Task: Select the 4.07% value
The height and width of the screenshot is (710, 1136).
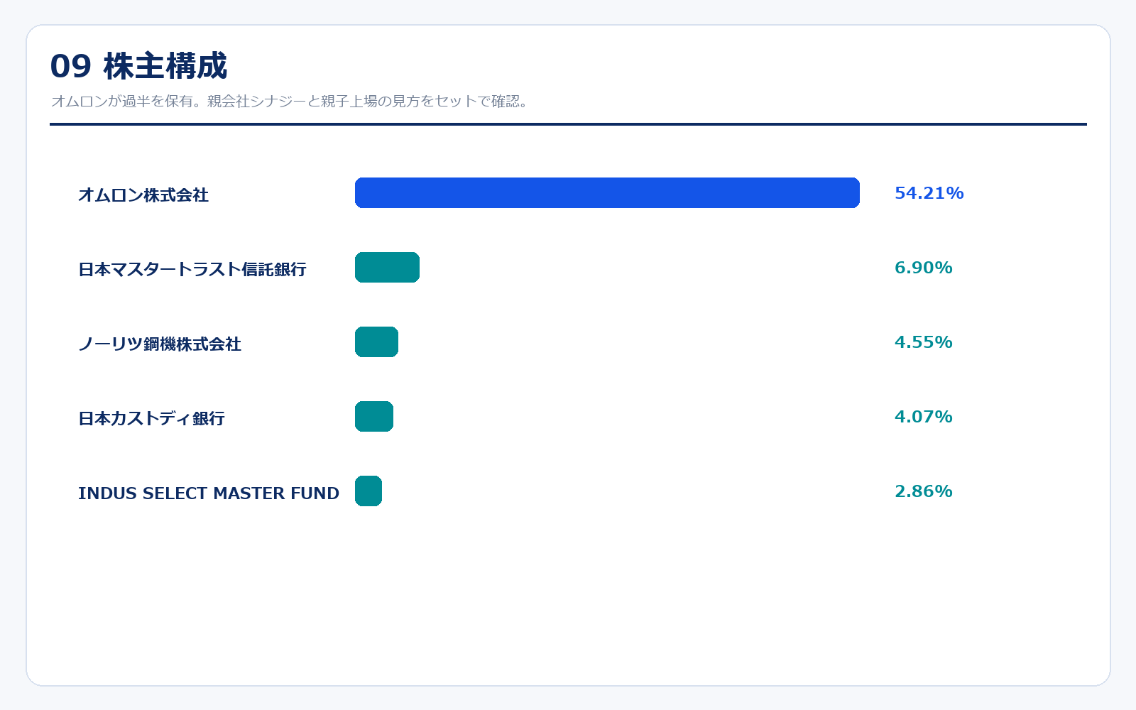Action: point(924,417)
